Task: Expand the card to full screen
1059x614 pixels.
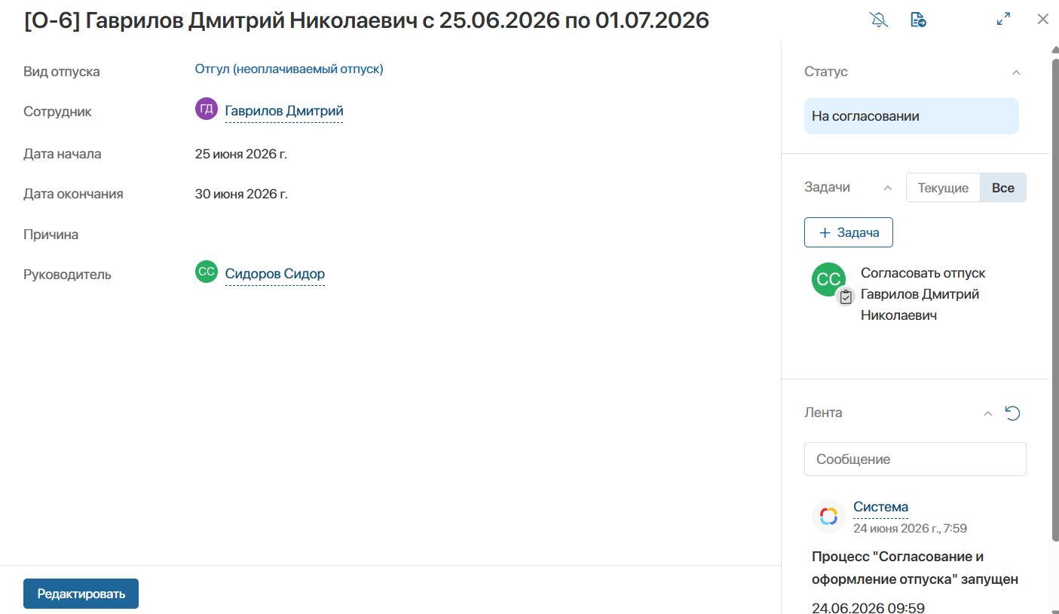Action: pyautogui.click(x=1003, y=20)
